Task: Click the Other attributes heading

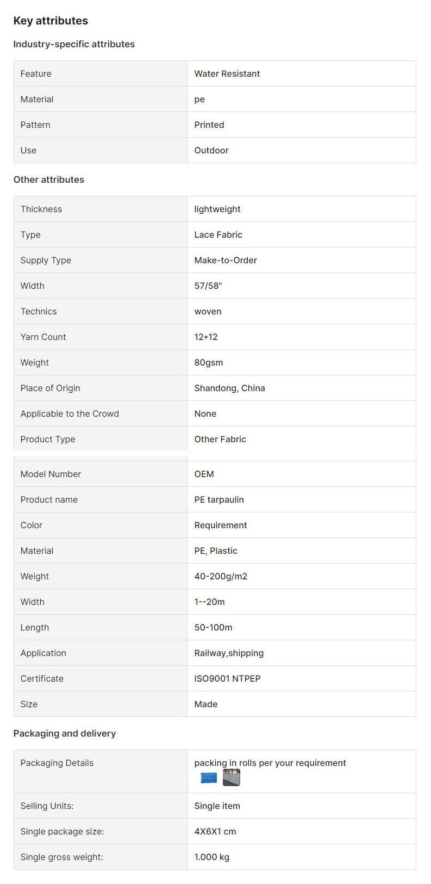Action: (49, 180)
